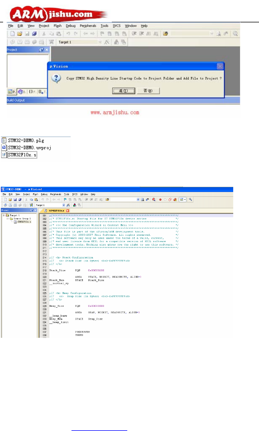259x431 pixels.
Task: Click find text input field in STM32-DEMO toolbar
Action: pyautogui.click(x=123, y=200)
